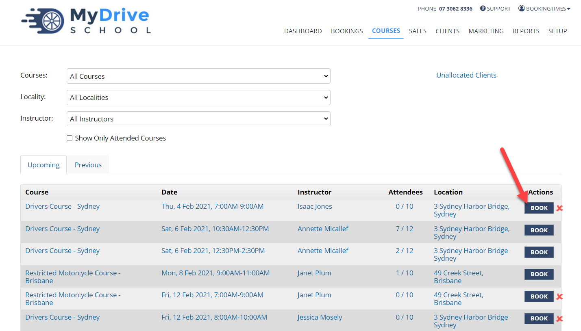Click date Sat, 6 Feb 2021, 12:30PM-2:30PM
Image resolution: width=581 pixels, height=331 pixels.
click(213, 251)
